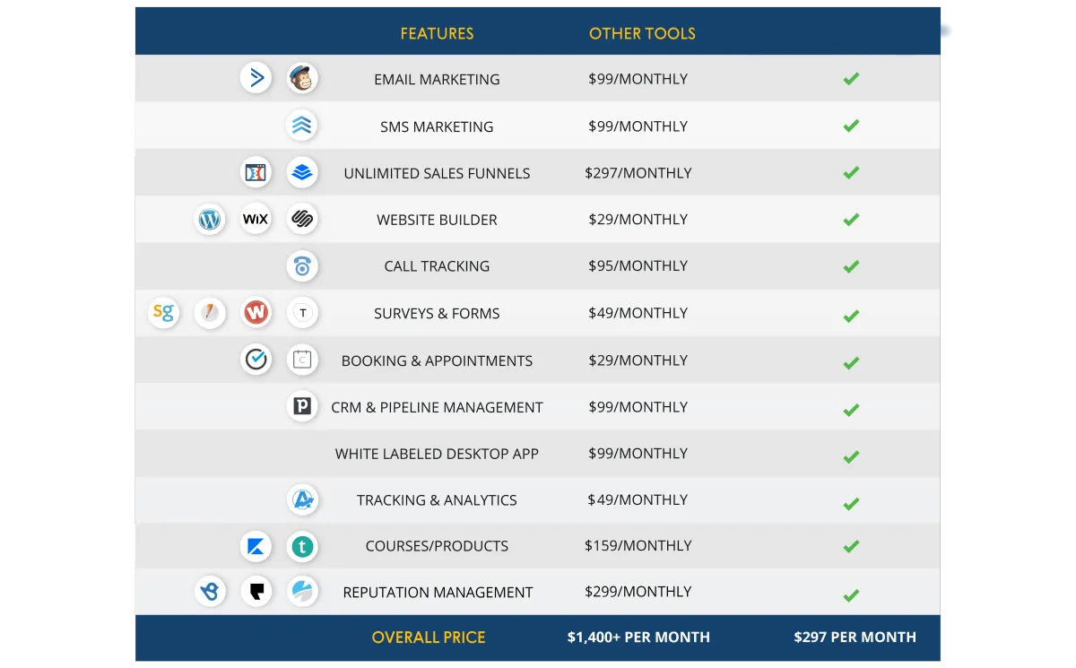Click the BOOKING & APPOINTMENTS label

(437, 360)
